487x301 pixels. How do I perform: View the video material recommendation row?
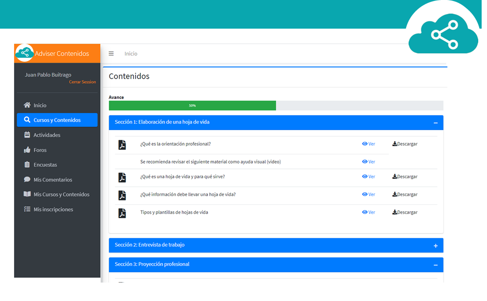tap(369, 162)
